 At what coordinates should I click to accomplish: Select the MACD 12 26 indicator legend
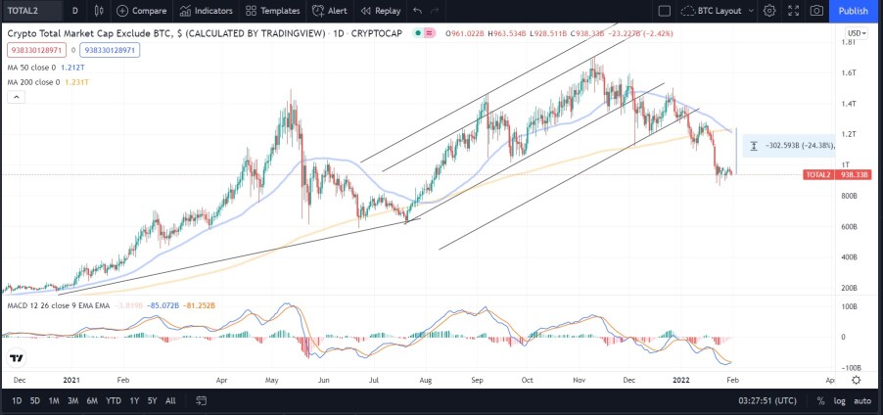(x=58, y=305)
